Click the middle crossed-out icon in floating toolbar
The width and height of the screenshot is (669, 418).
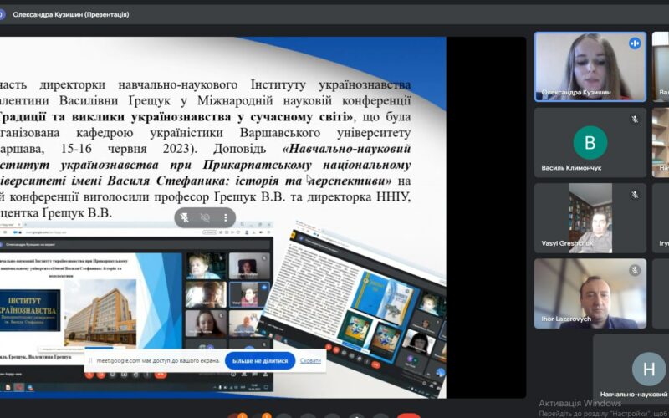click(205, 217)
